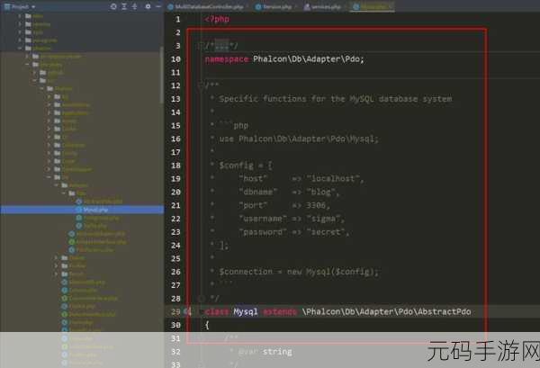Collapse the Db folder in tree
Screen dimensions: 540x368
pos(49,177)
